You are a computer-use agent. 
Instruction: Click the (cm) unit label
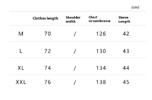click(x=135, y=7)
